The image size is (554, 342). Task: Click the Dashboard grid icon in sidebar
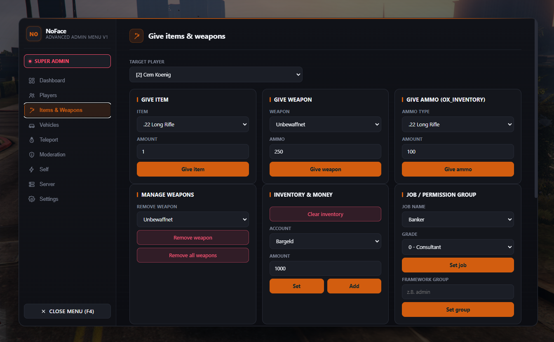[32, 81]
